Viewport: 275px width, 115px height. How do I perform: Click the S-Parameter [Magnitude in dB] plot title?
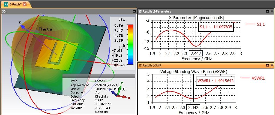[x=197, y=17]
